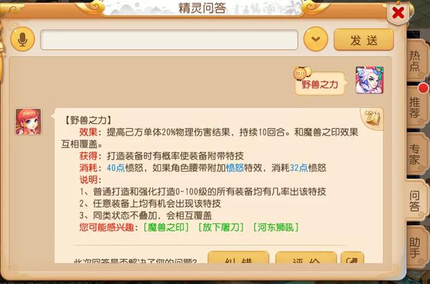The image size is (430, 284).
Task: Tap the share arrow icon below the answer
Action: pos(352,258)
